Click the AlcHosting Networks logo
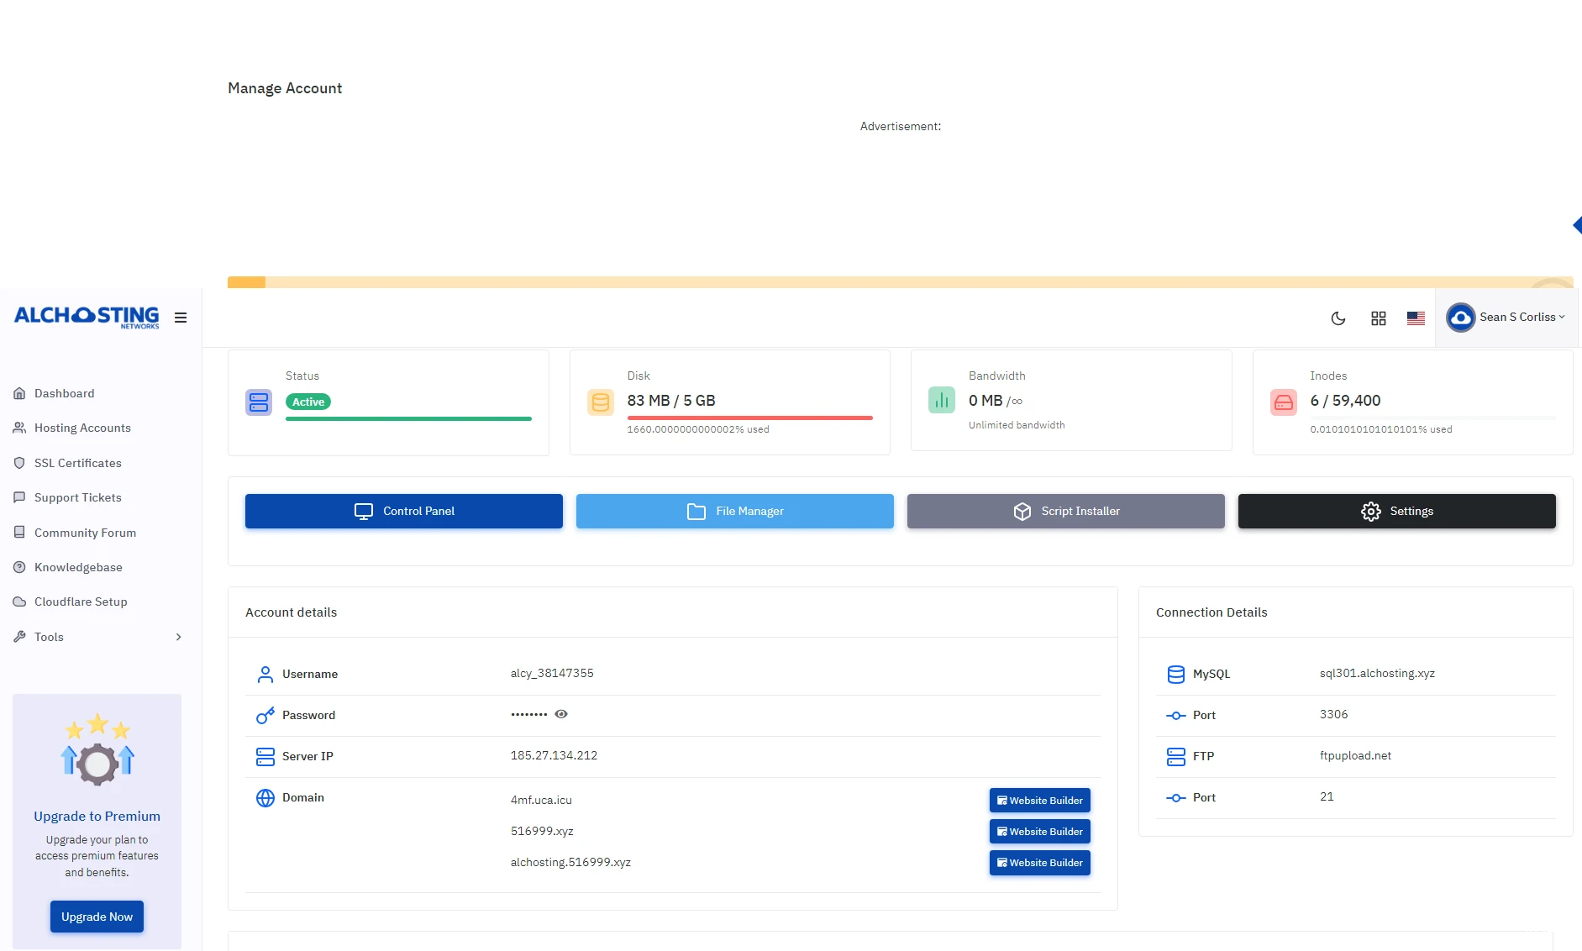The width and height of the screenshot is (1582, 951). [87, 317]
